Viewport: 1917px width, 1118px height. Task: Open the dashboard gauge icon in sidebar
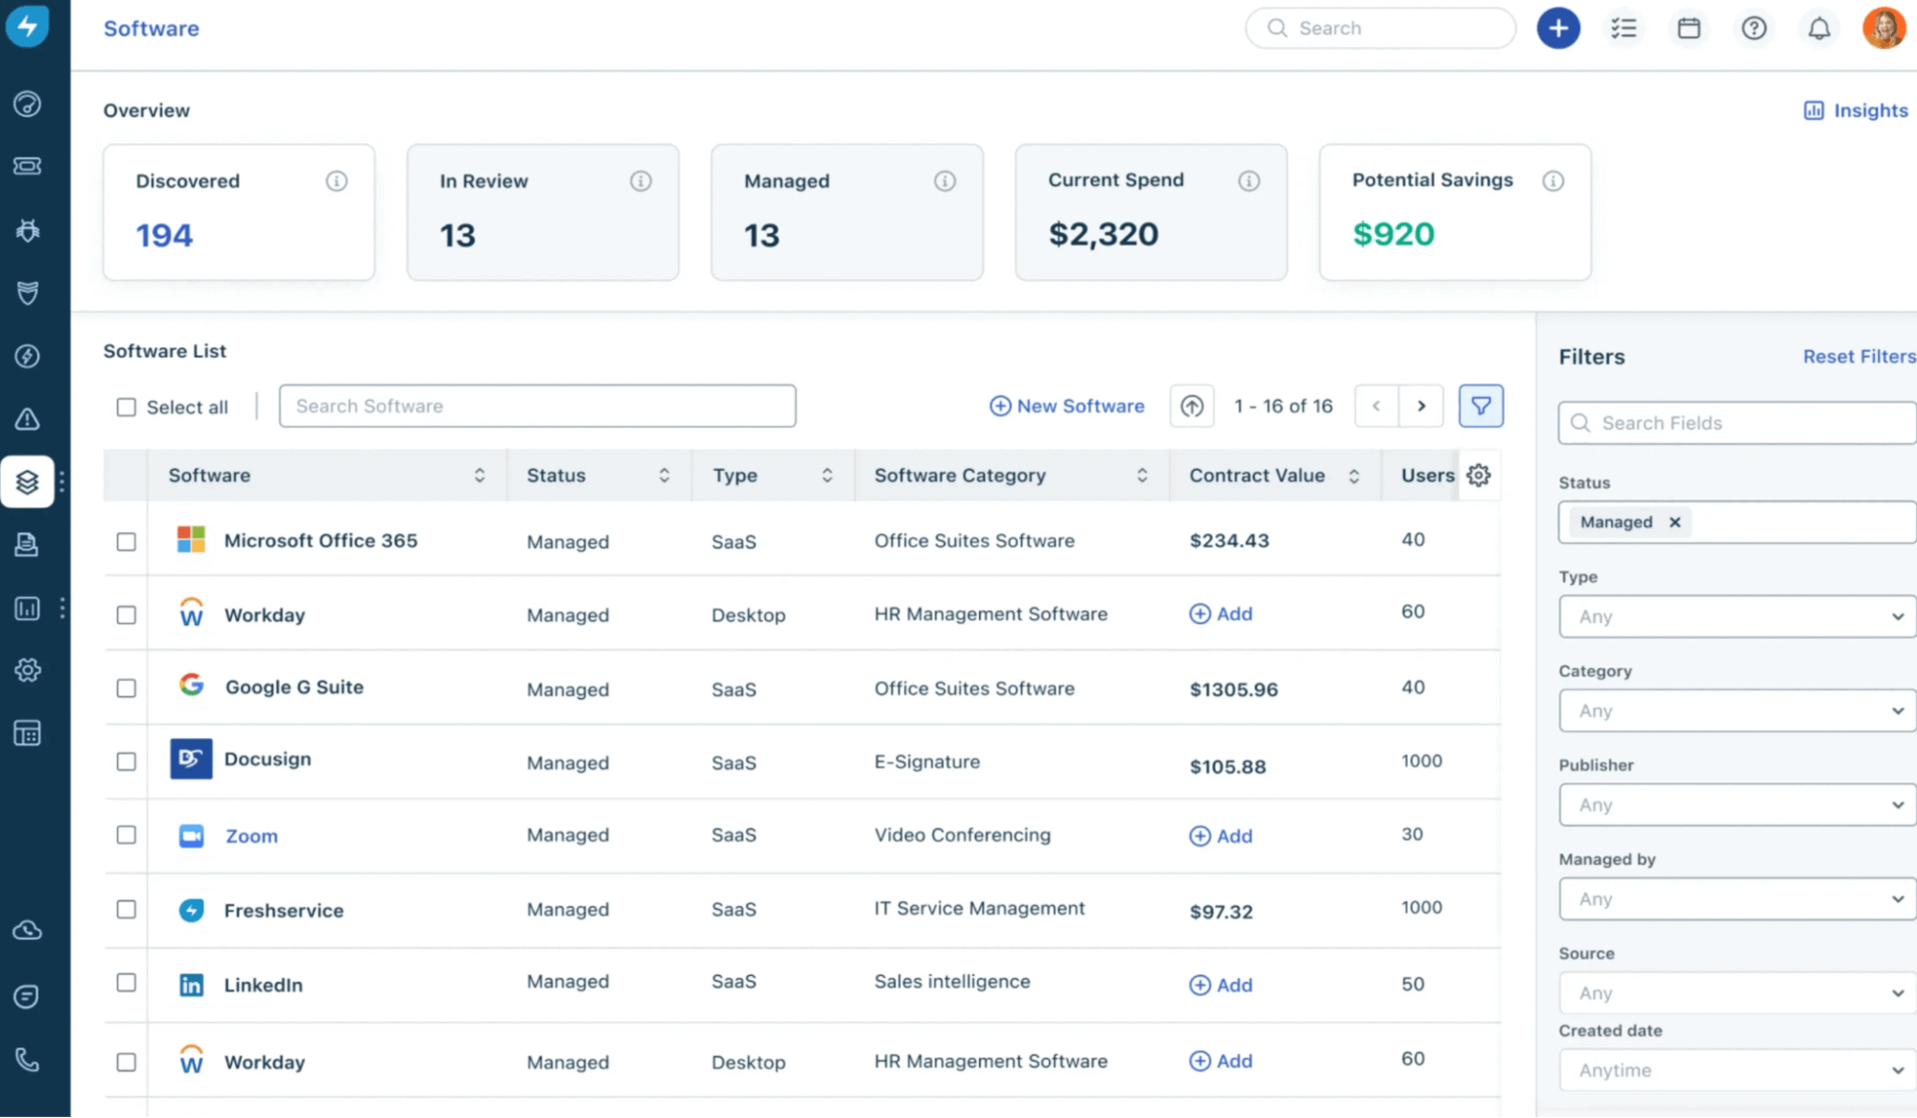point(27,104)
